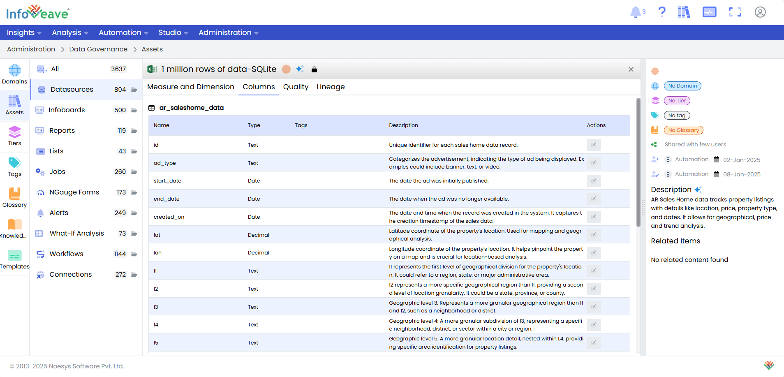Expand the Analysis menu

[x=70, y=32]
